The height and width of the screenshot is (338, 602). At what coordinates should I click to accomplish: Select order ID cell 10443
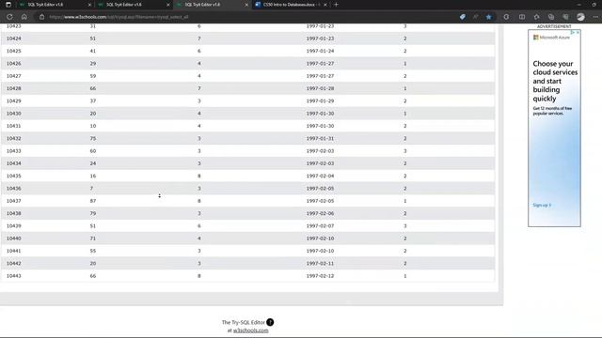coord(14,276)
